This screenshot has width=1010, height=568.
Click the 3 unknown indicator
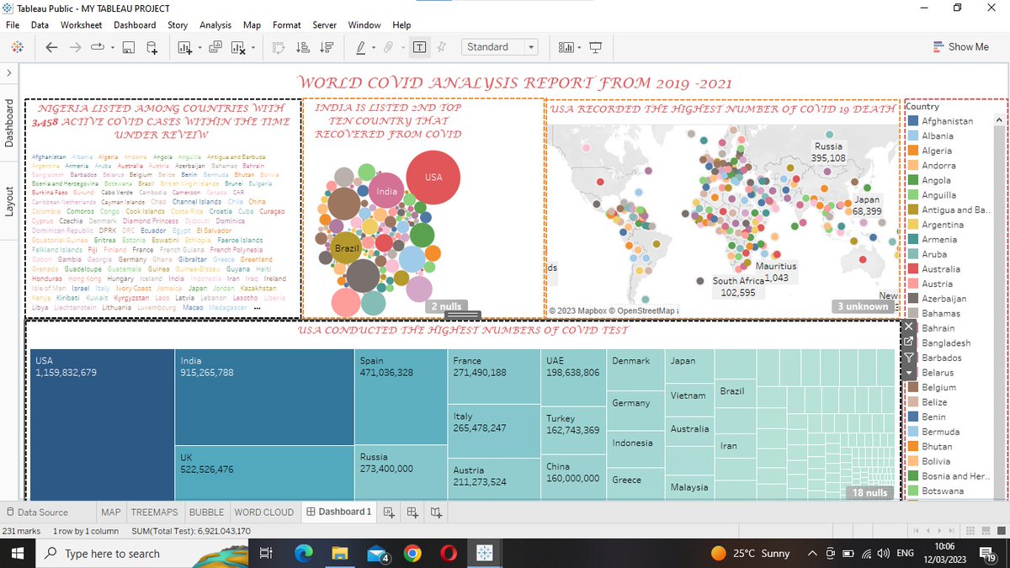pyautogui.click(x=863, y=306)
